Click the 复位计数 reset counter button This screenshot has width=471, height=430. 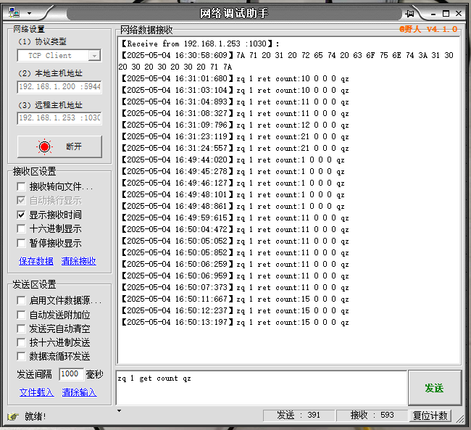tap(430, 415)
